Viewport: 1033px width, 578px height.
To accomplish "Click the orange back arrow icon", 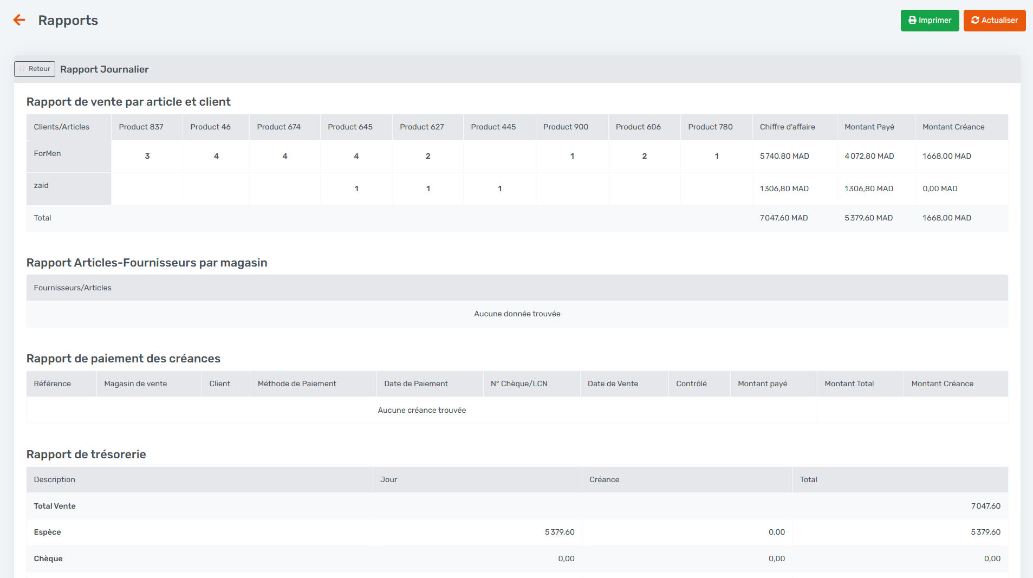I will [20, 21].
